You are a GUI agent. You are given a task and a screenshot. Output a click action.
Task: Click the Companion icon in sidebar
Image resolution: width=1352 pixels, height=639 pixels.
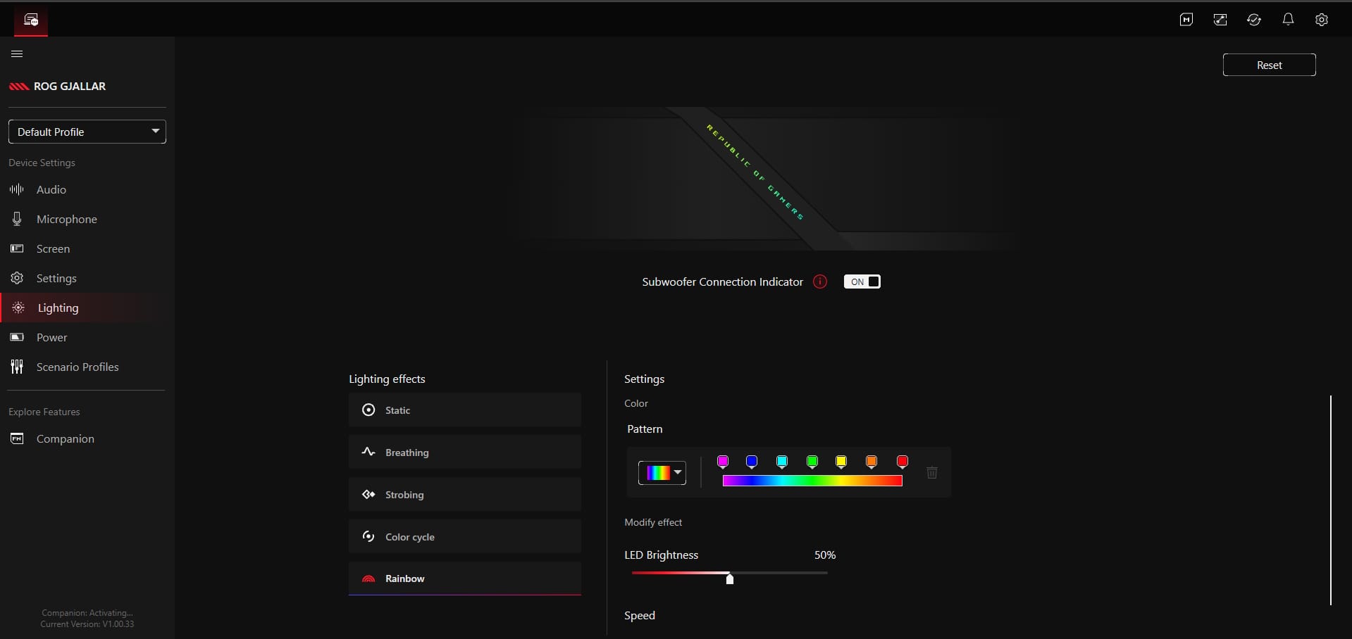pos(17,438)
